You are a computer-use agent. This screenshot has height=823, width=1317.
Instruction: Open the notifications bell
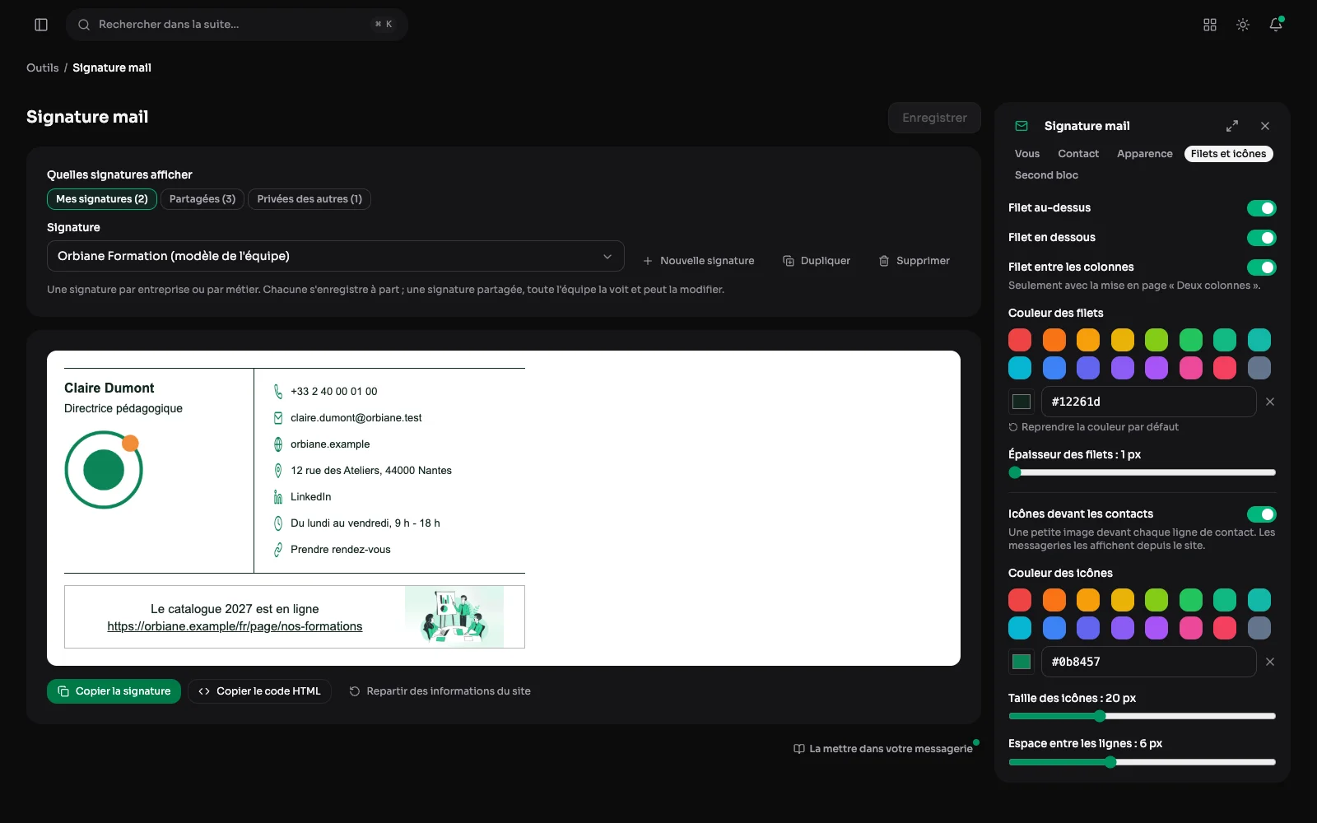click(1276, 25)
